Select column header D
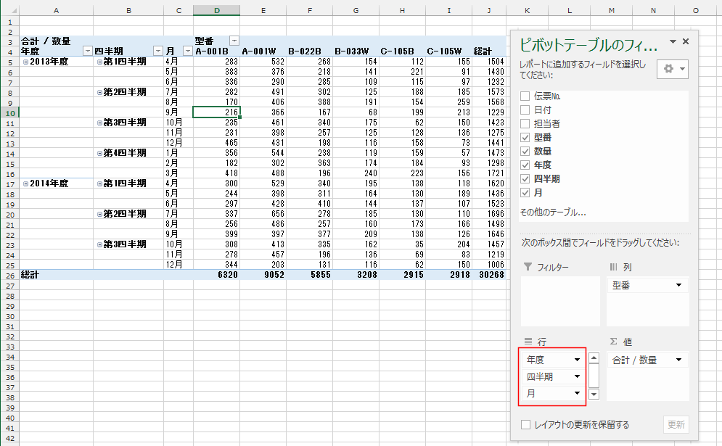The image size is (722, 446). [216, 11]
